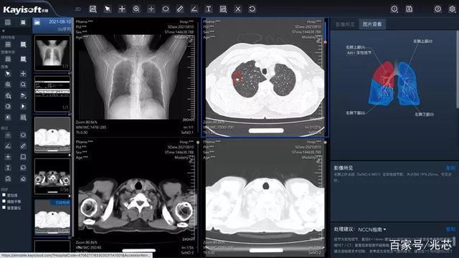Image resolution: width=459 pixels, height=258 pixels.
Task: Toggle the last sync checkbox in the sidebar
Action: point(4,208)
